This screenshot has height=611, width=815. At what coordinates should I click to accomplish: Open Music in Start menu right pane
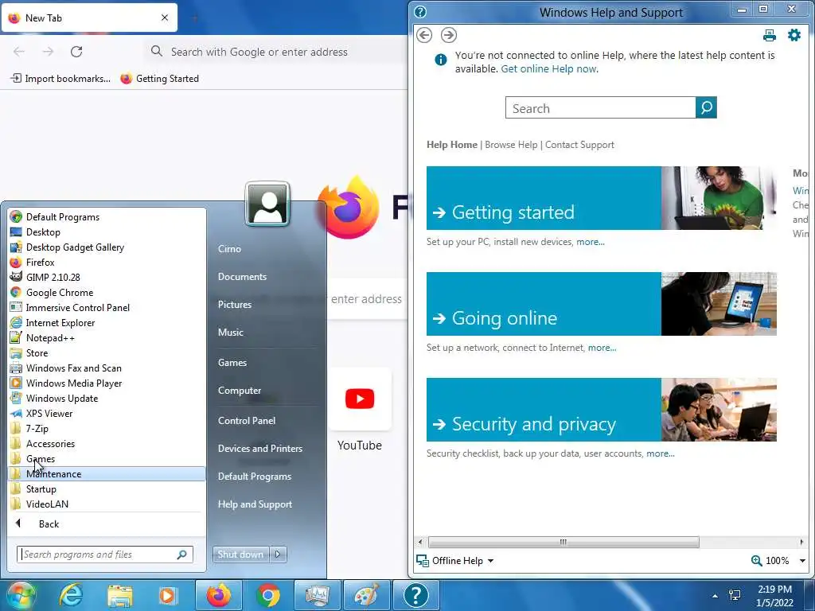click(231, 333)
